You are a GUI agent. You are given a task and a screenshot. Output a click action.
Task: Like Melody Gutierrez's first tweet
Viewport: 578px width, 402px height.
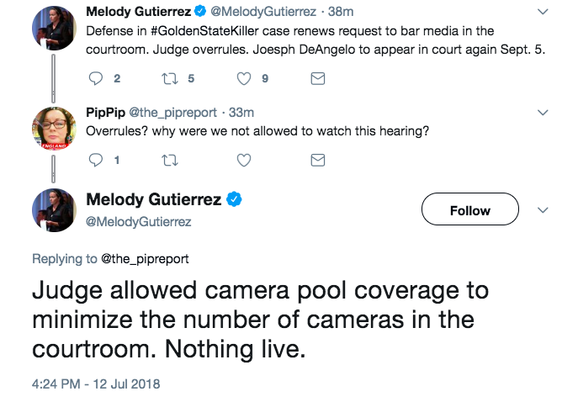pos(244,79)
